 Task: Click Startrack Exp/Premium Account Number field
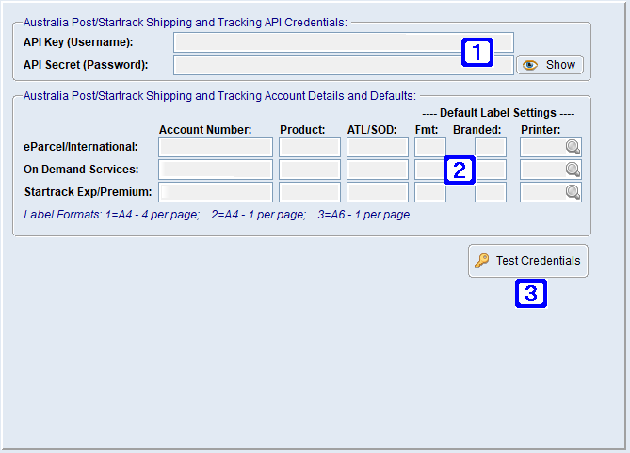click(216, 192)
